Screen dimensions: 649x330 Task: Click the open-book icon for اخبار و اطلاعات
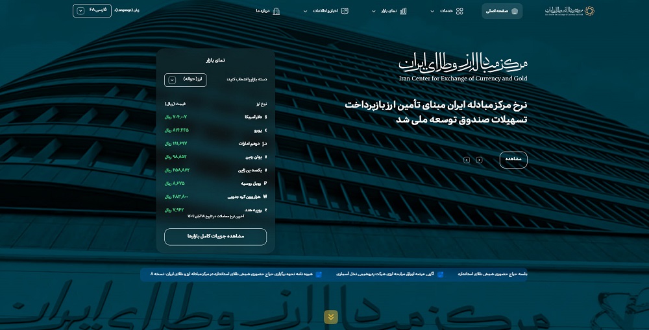tap(345, 11)
